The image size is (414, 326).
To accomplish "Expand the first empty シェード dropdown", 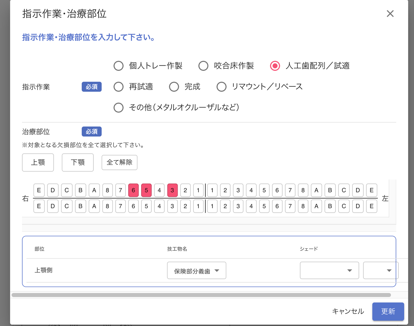I will [x=329, y=271].
